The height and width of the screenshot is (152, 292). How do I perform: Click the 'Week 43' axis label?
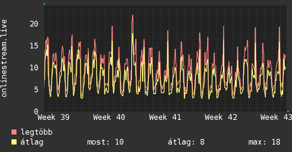tap(276, 117)
